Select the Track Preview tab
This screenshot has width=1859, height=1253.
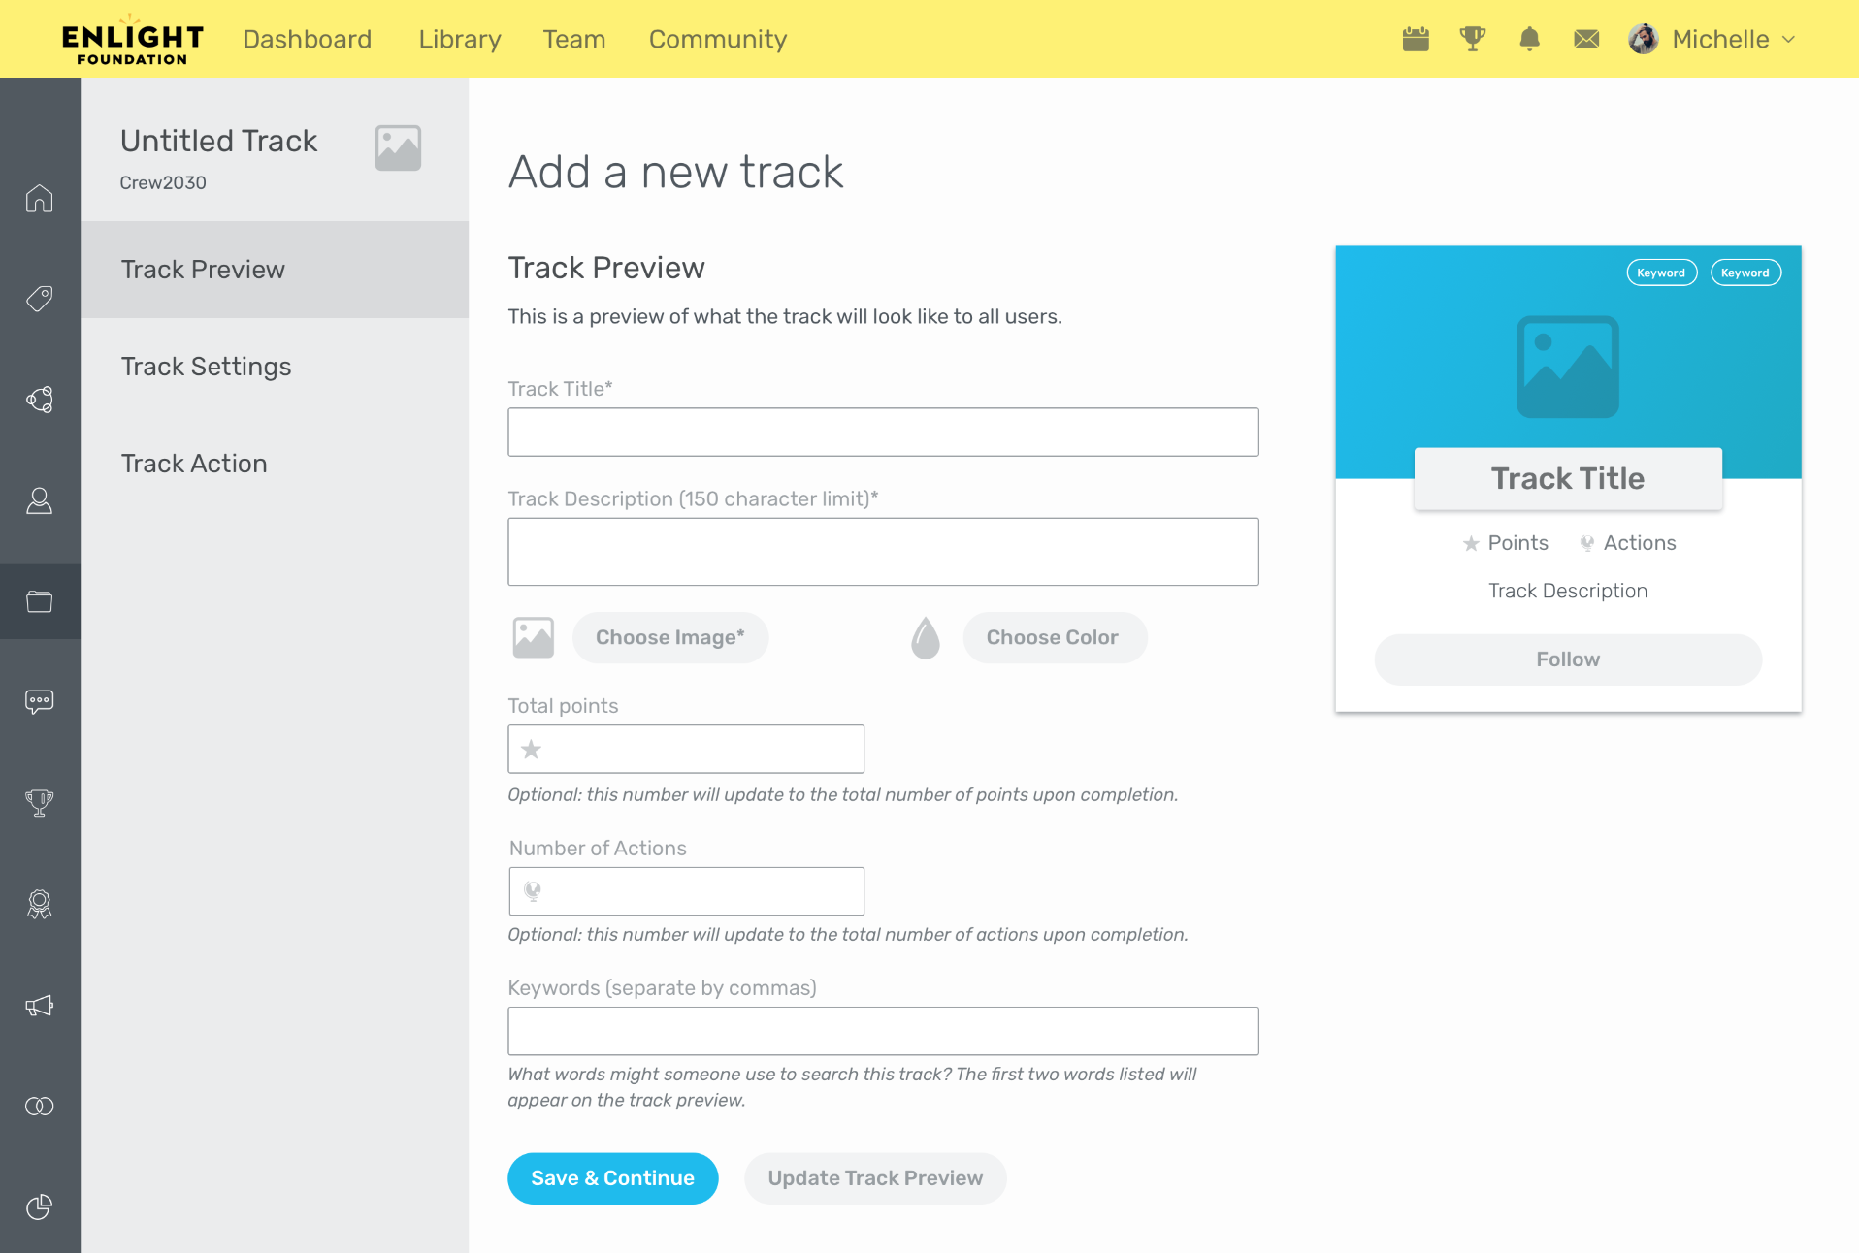coord(275,270)
